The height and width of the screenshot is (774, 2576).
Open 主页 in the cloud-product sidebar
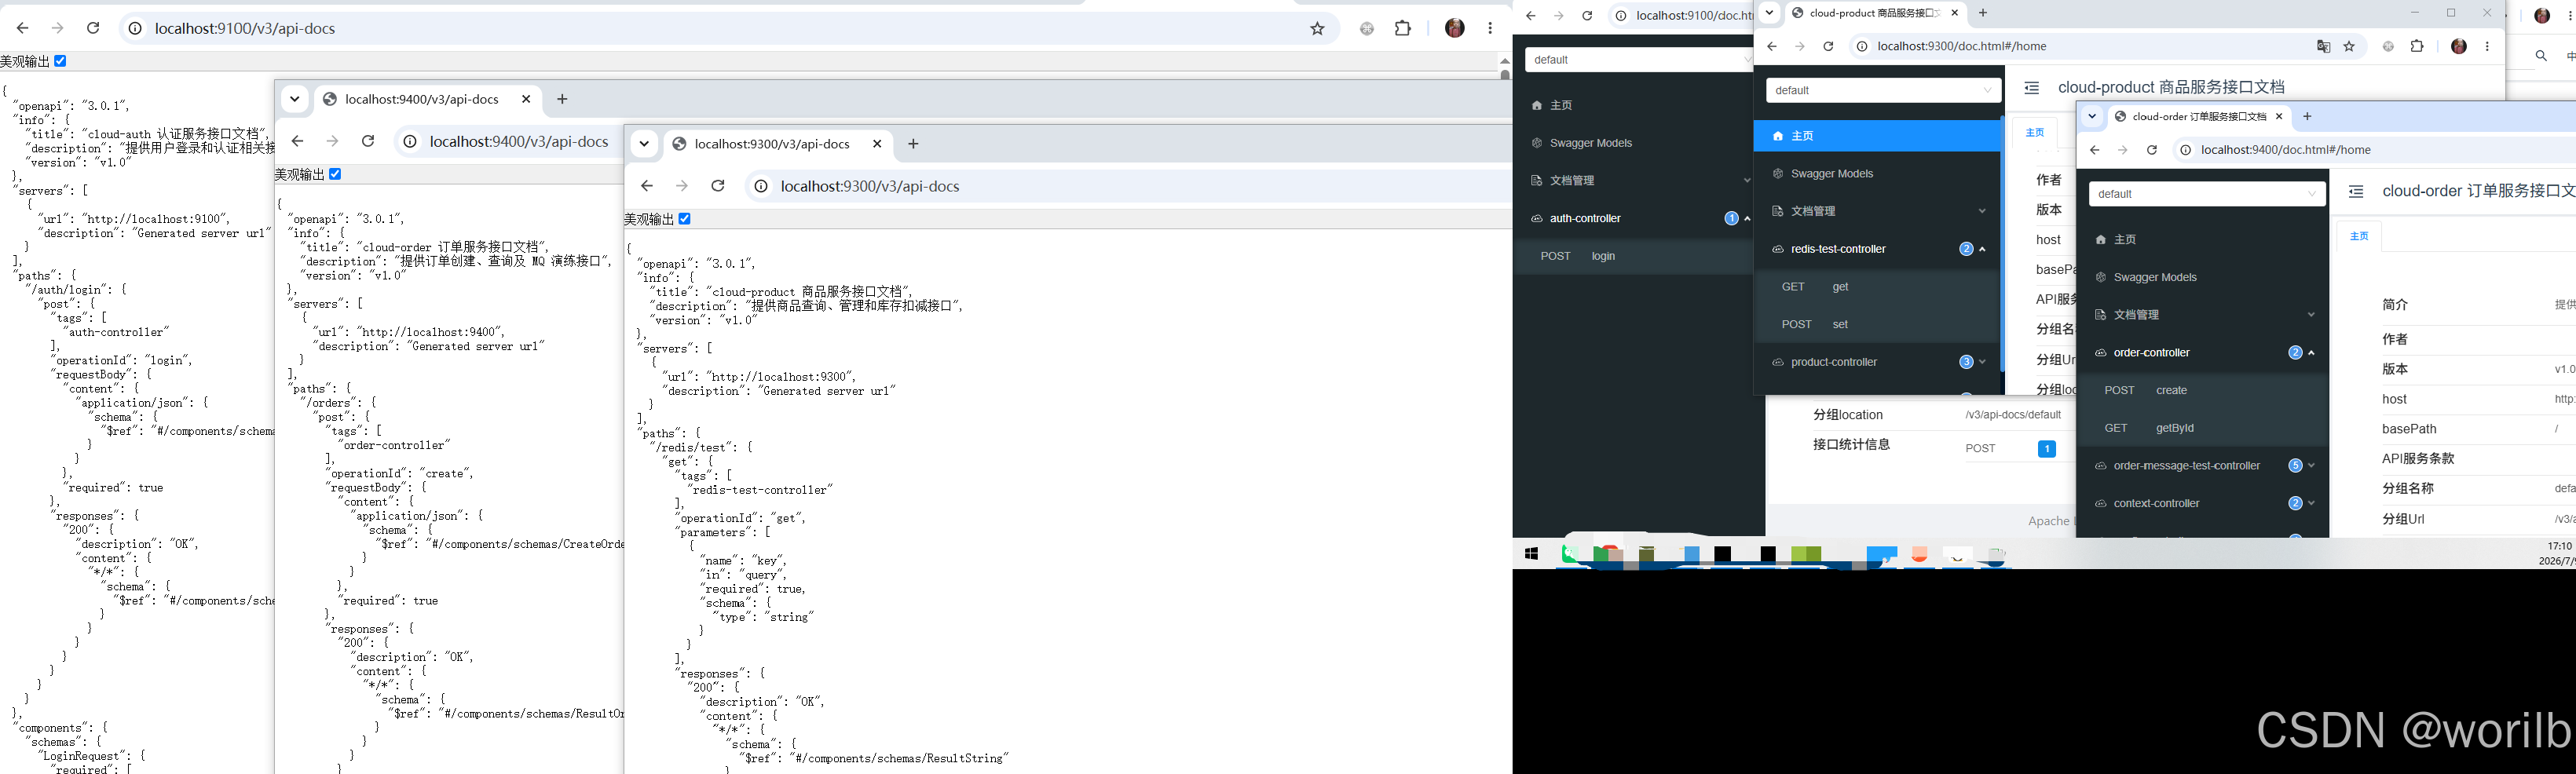pos(1877,136)
